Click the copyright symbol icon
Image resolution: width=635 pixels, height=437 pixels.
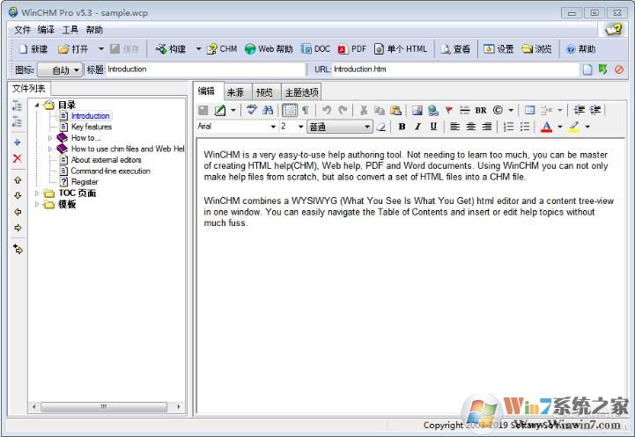(x=498, y=110)
